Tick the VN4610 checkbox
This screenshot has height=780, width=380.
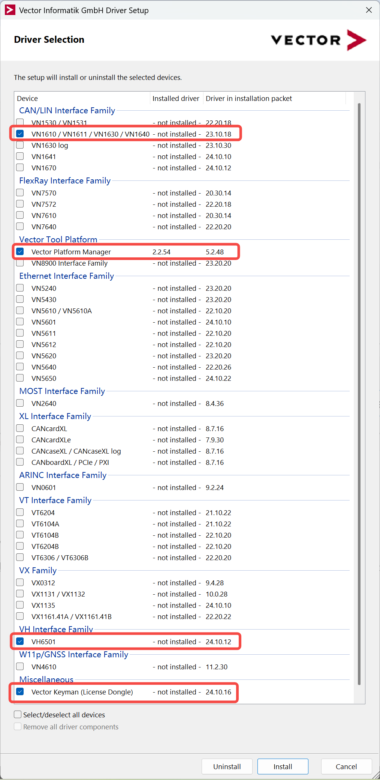[x=20, y=666]
